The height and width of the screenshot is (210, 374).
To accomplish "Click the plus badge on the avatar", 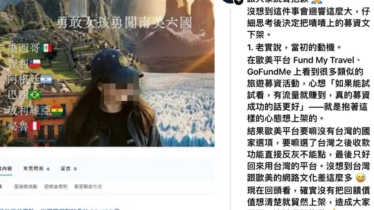I will (238, 2).
